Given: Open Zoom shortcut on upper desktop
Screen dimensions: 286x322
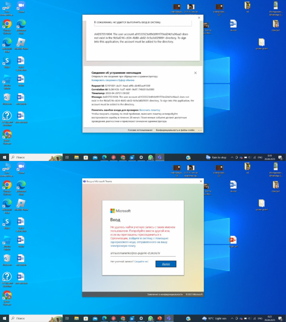Looking at the screenshot, I should tap(21, 7).
